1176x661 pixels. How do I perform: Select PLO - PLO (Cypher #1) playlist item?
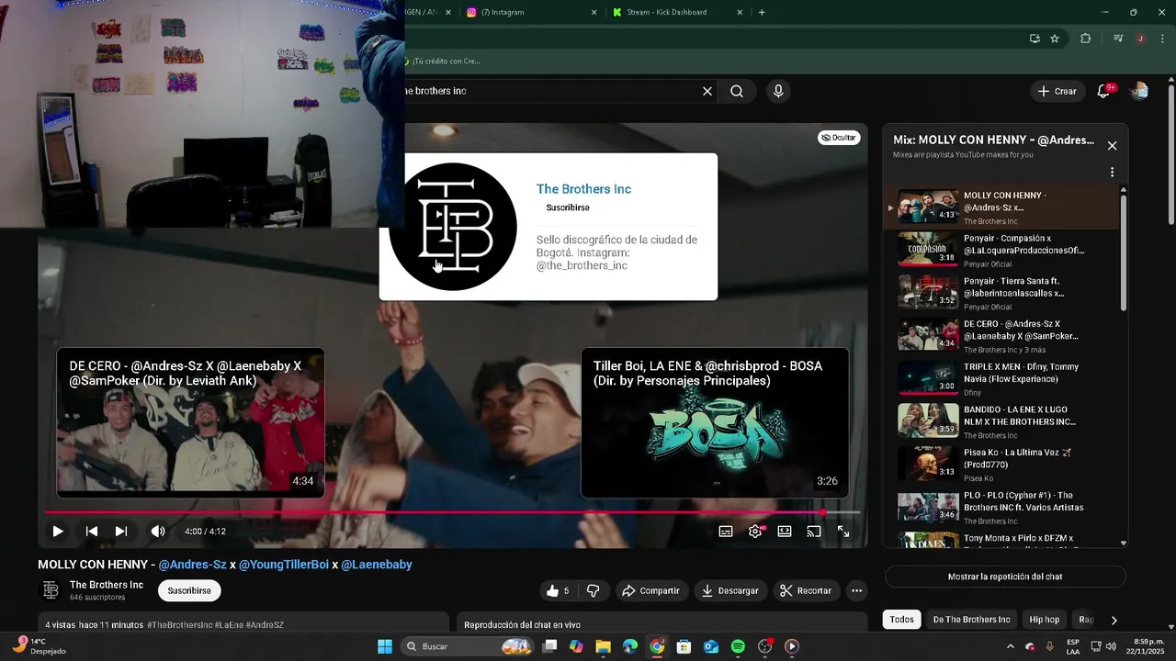[x=1001, y=507]
